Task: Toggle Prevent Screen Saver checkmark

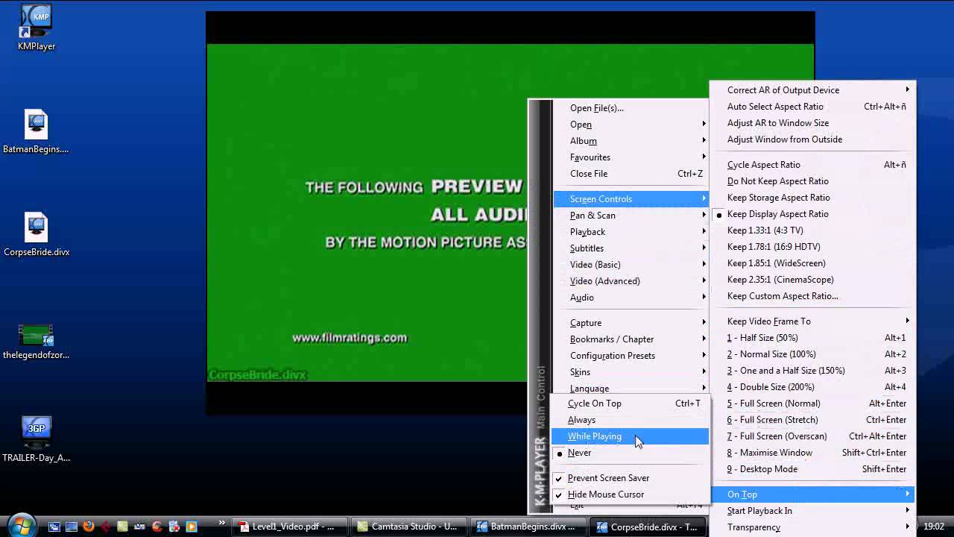Action: coord(630,478)
